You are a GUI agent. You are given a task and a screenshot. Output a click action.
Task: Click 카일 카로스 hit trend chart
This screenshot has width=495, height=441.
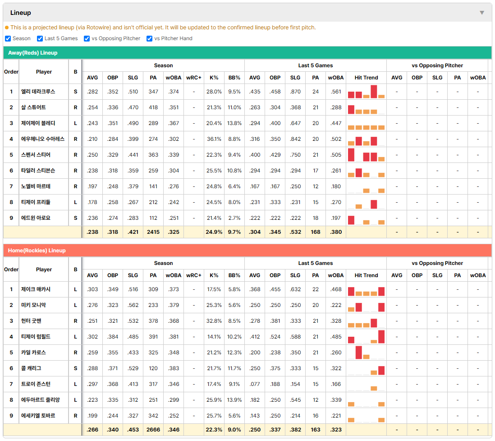(x=366, y=353)
